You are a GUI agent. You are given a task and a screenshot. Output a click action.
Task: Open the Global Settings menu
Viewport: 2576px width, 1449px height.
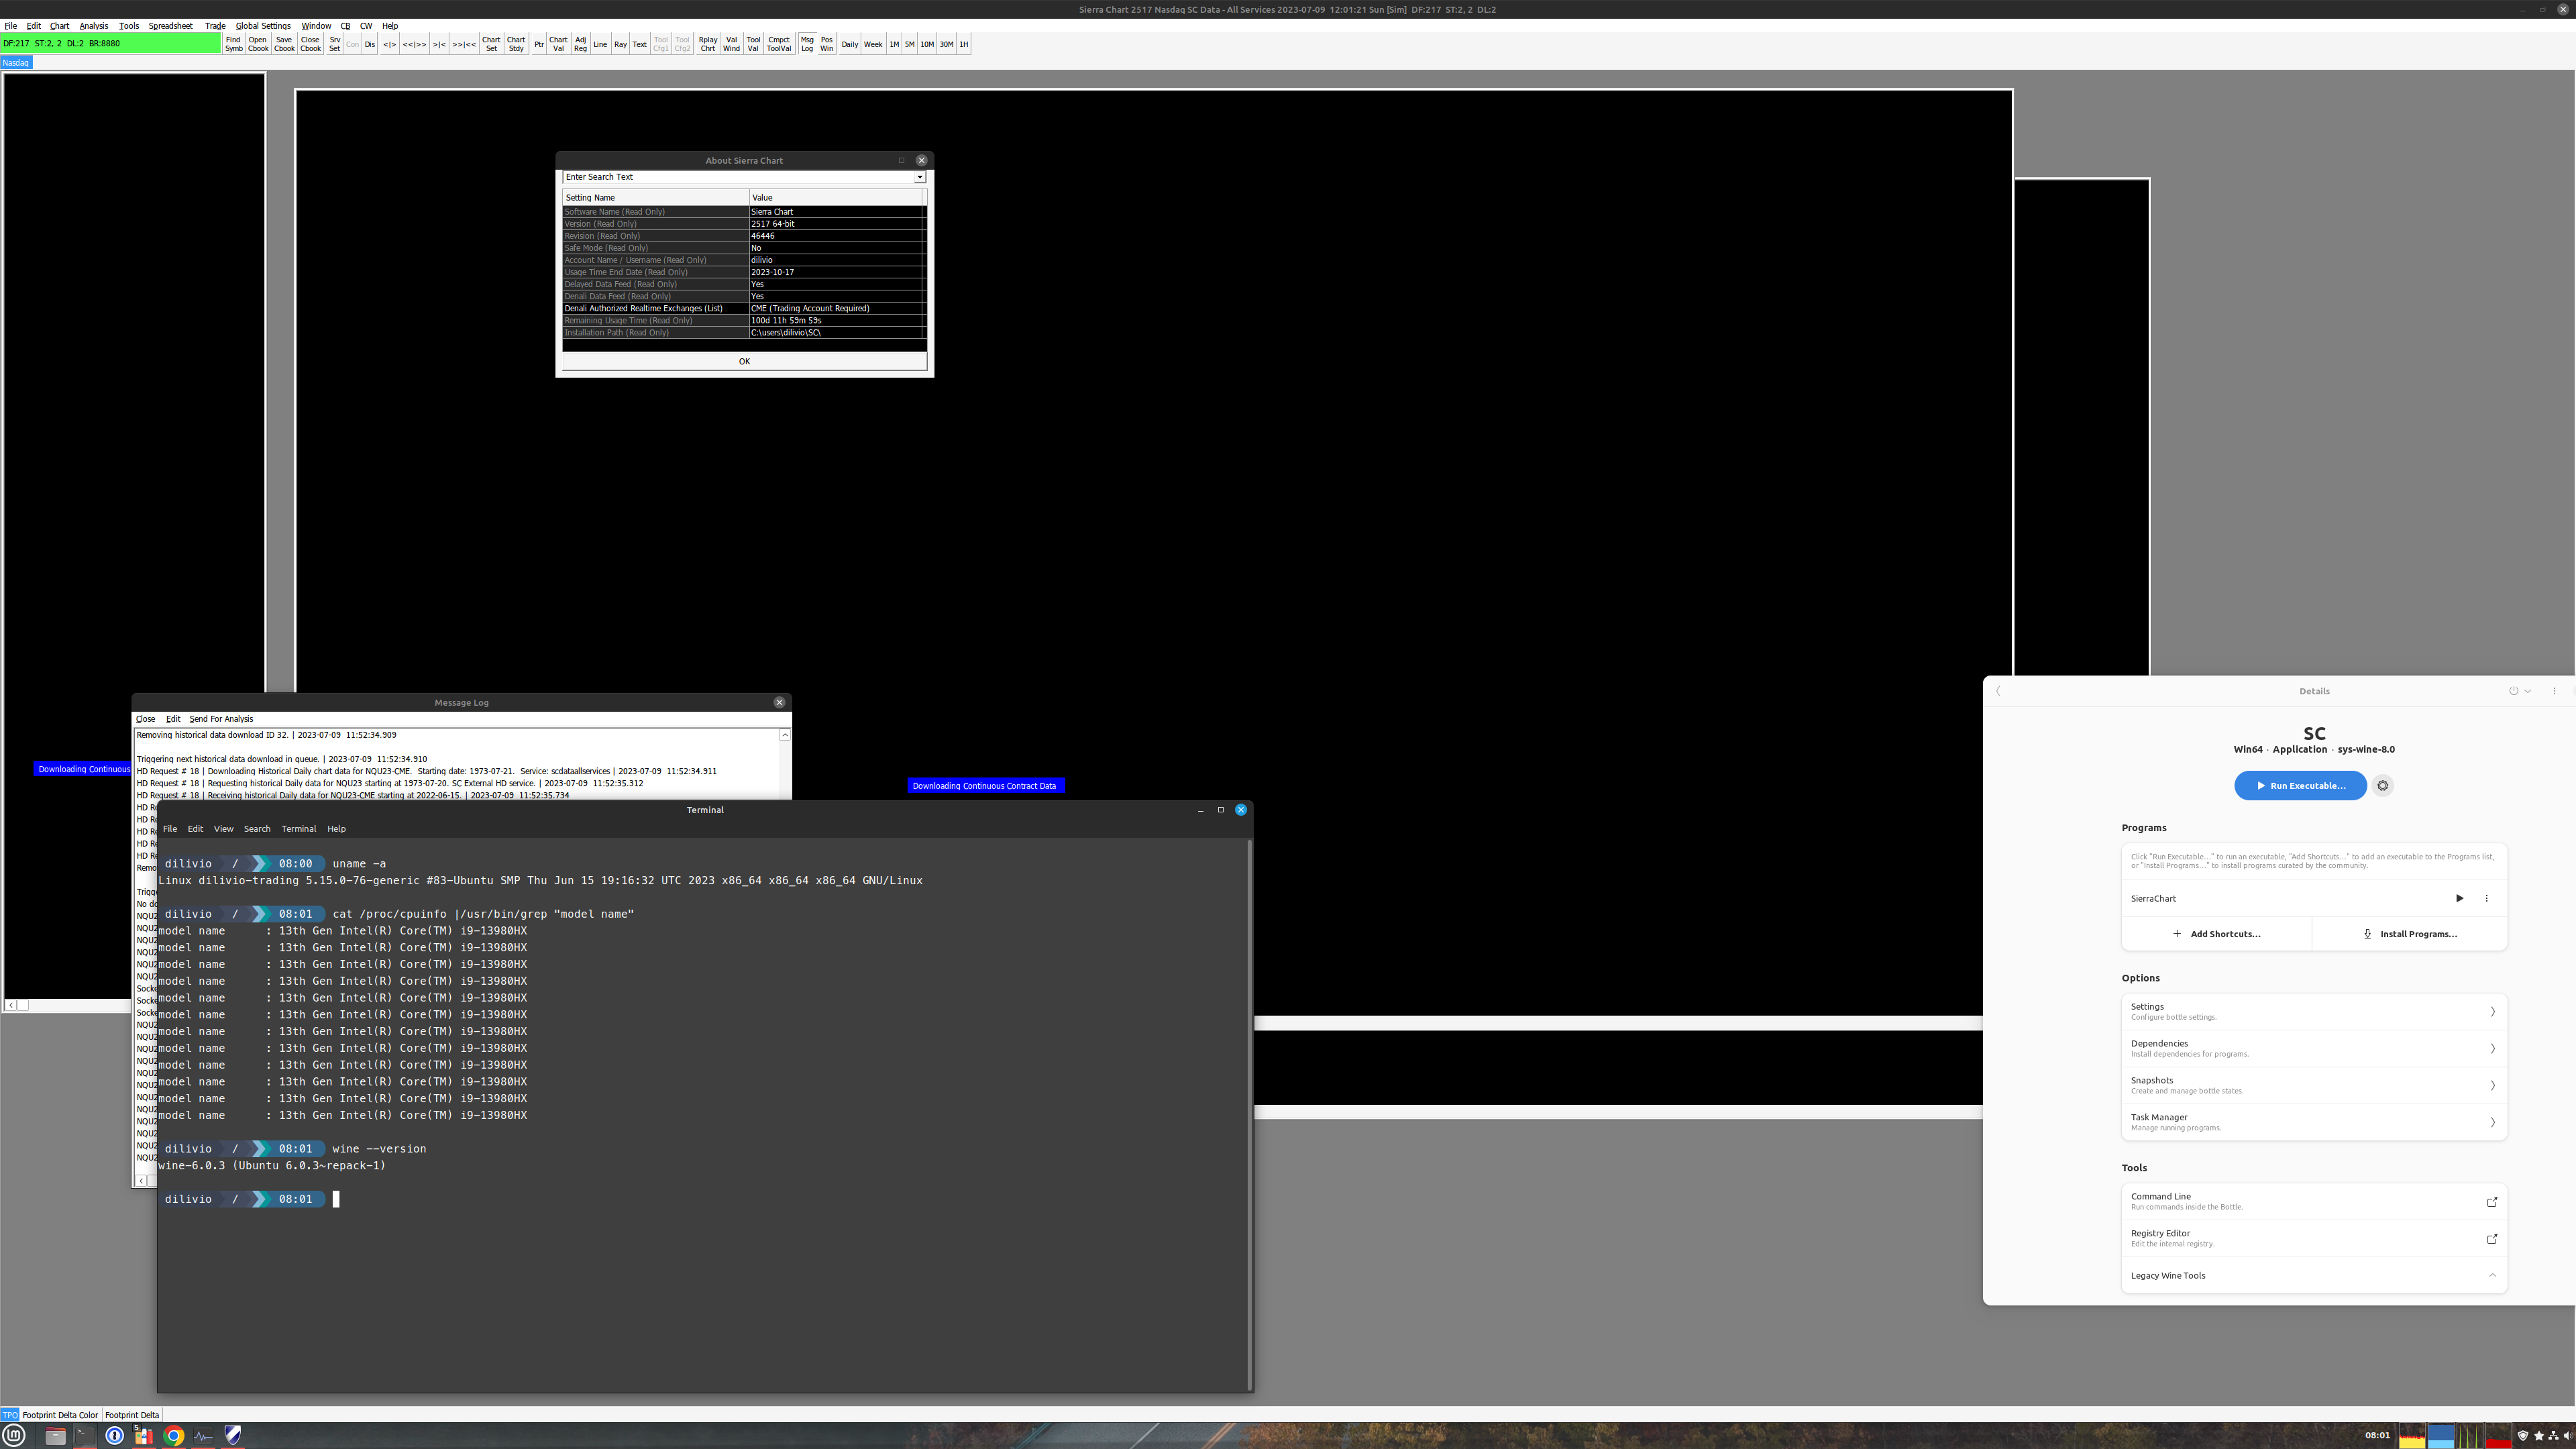(x=262, y=26)
